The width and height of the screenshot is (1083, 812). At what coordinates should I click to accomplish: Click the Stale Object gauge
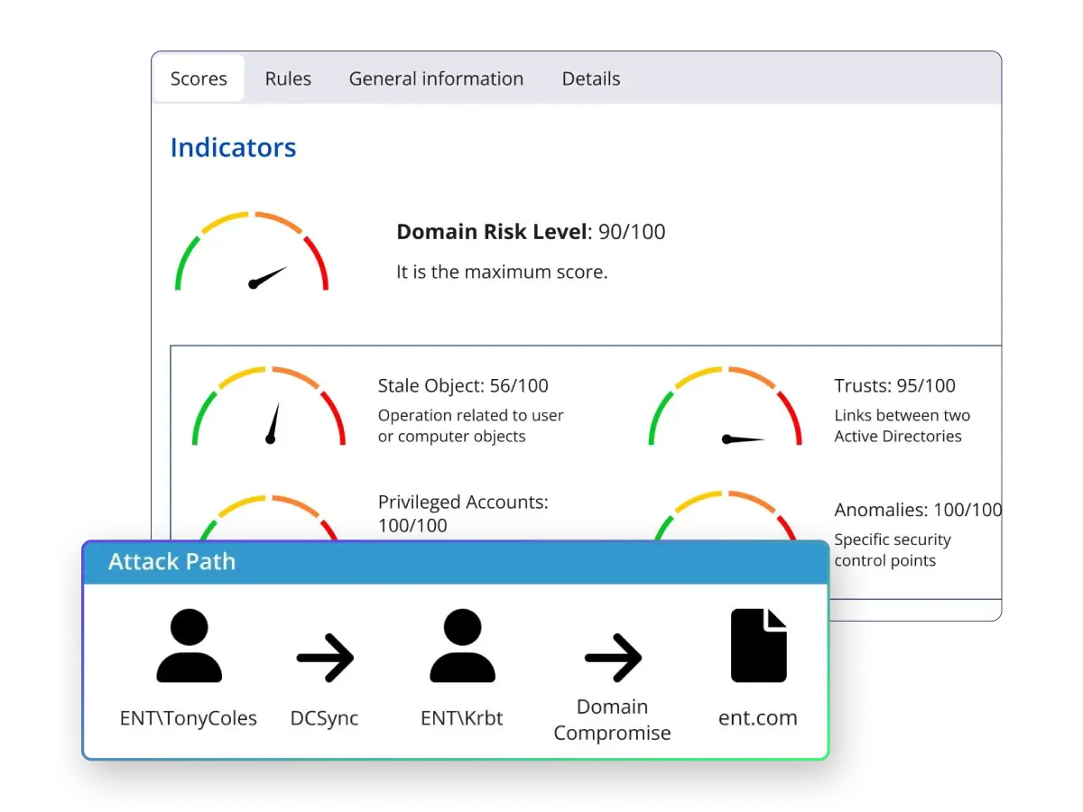(x=269, y=406)
